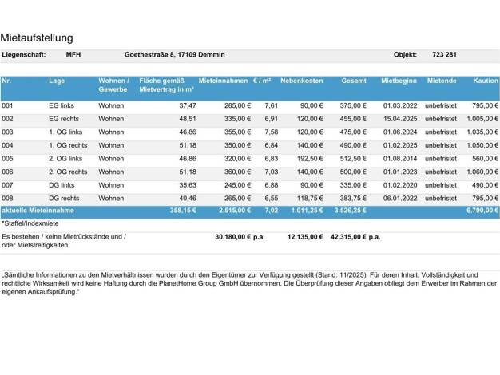This screenshot has width=500, height=375.
Task: Click the object number 723 281
Action: click(x=444, y=55)
